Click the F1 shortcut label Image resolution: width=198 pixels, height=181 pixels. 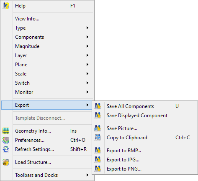coord(73,6)
